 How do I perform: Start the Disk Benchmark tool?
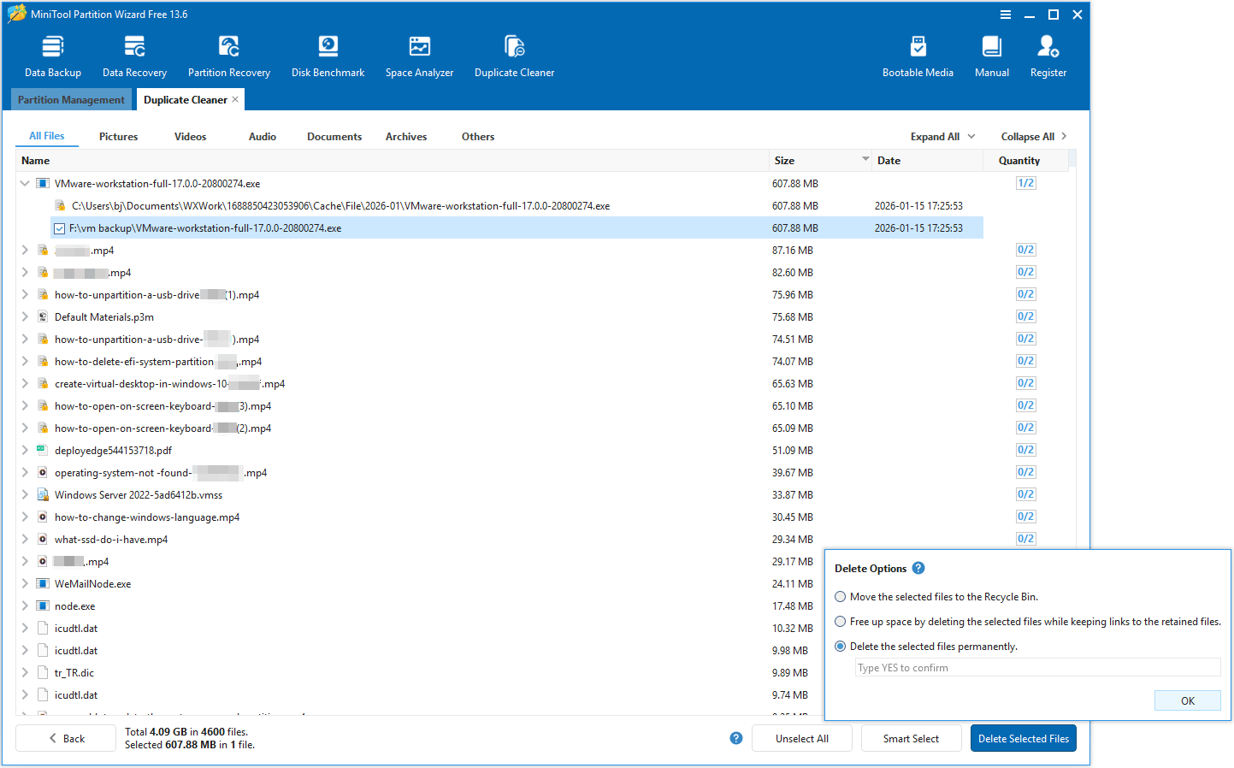point(328,54)
